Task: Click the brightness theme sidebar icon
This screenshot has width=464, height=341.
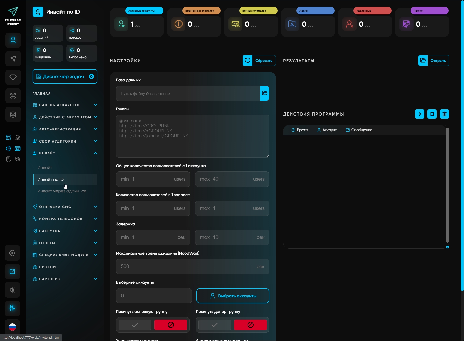Action: click(x=12, y=290)
